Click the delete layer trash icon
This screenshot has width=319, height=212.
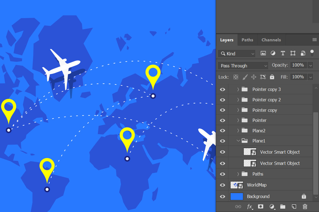click(305, 207)
